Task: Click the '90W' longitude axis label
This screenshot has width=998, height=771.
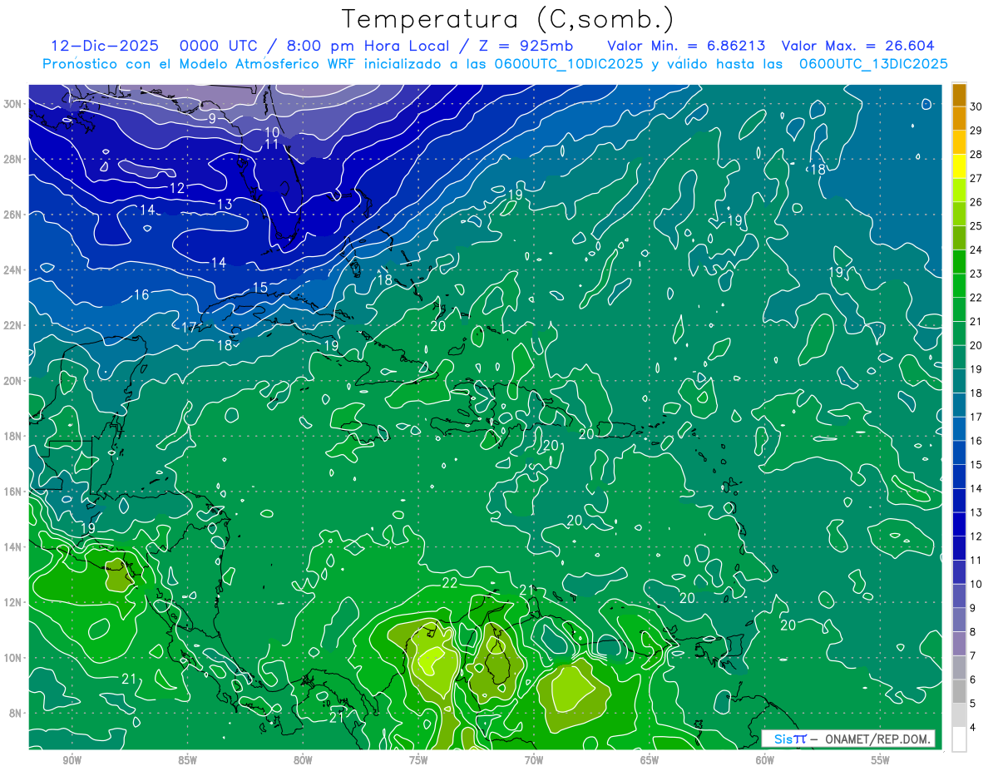Action: (x=72, y=760)
